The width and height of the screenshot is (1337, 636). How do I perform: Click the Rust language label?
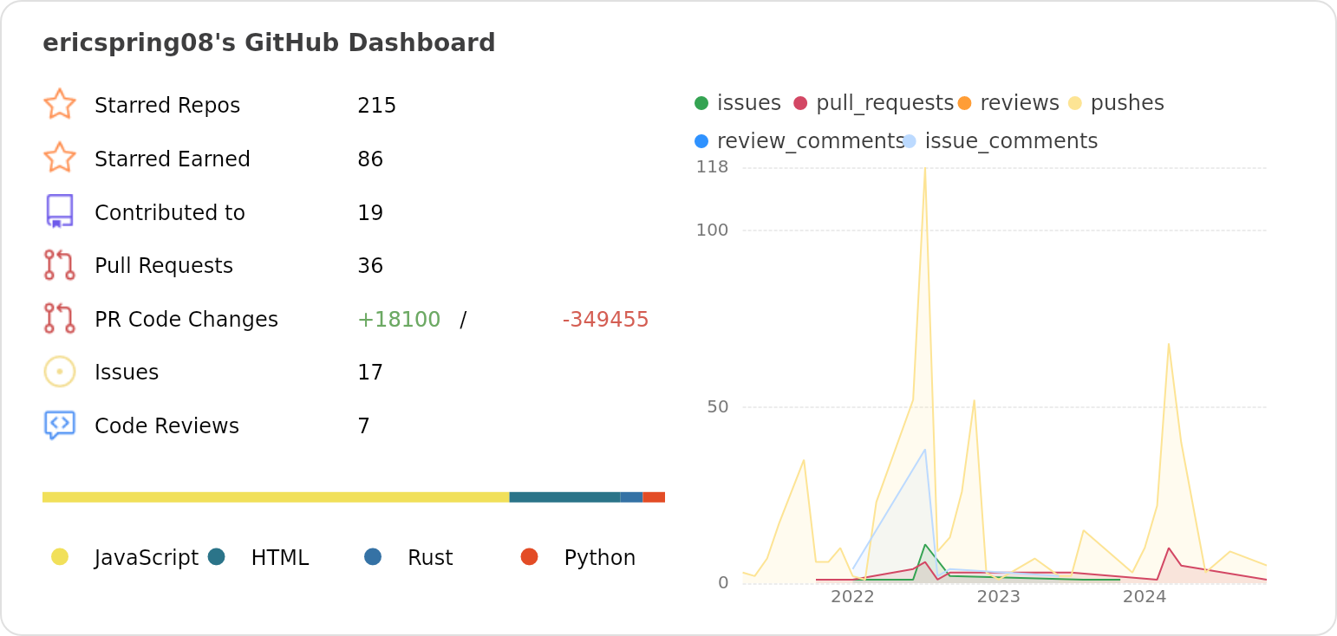(x=430, y=558)
